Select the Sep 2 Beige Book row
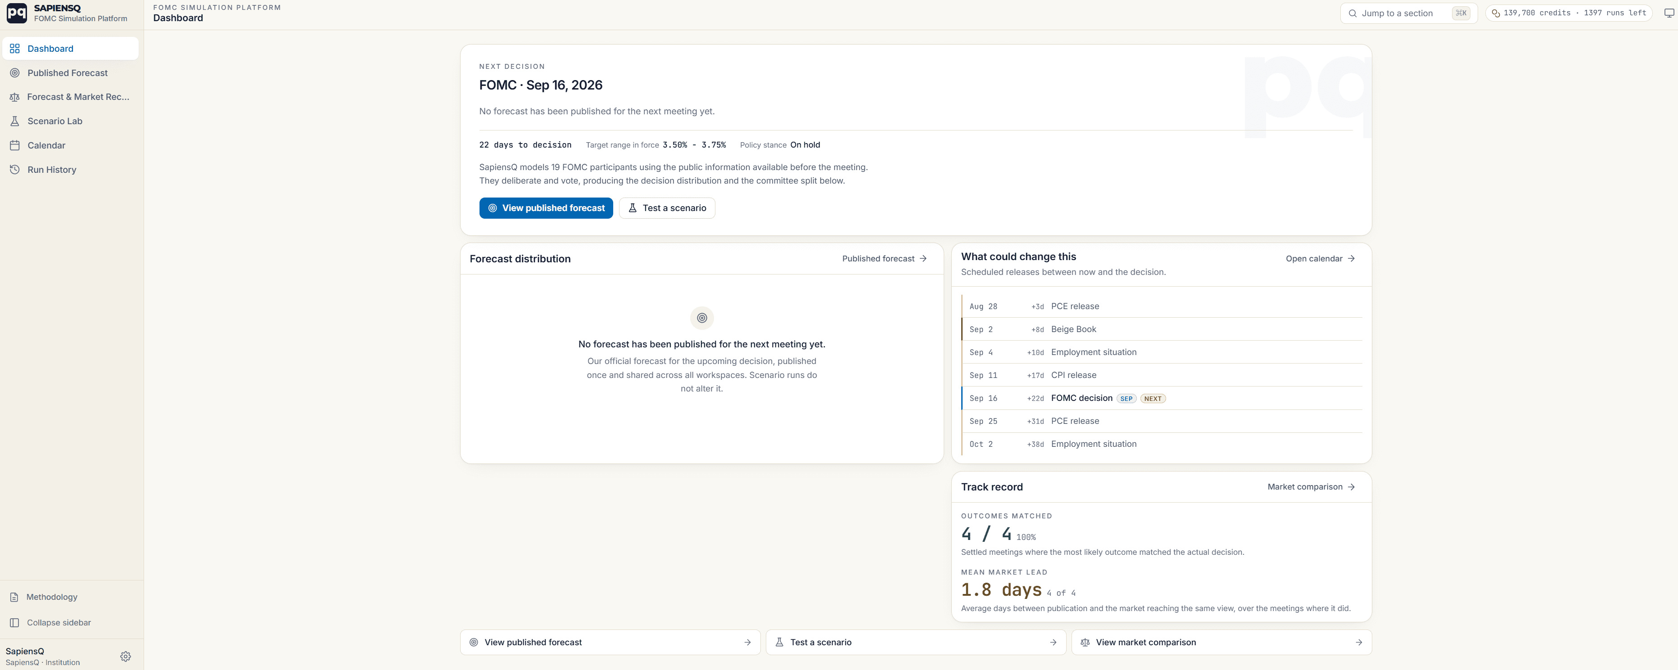1678x670 pixels. pos(1162,329)
